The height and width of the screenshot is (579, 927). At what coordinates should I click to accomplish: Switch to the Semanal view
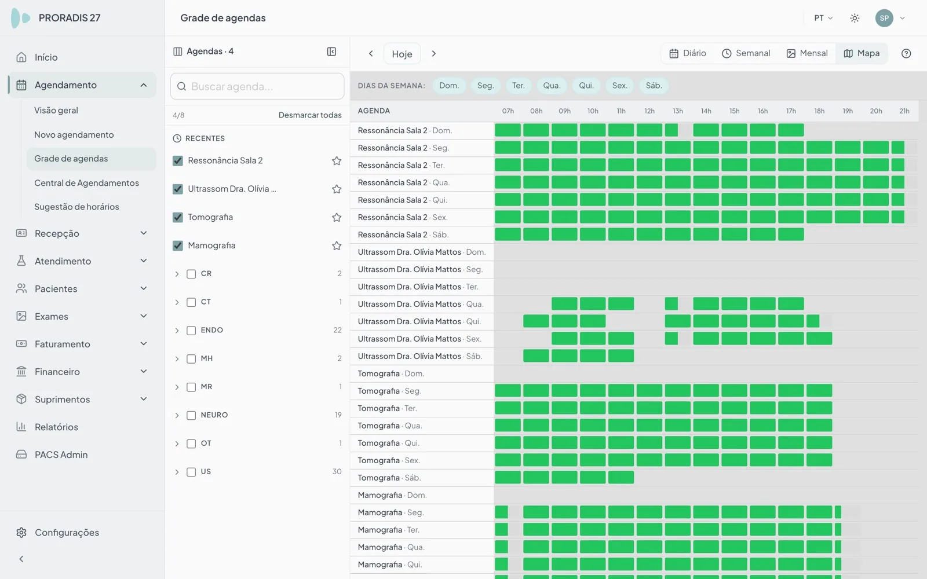(x=746, y=53)
